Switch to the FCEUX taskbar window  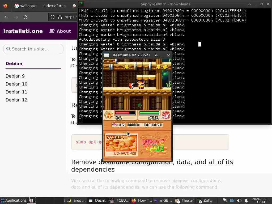coord(120,200)
